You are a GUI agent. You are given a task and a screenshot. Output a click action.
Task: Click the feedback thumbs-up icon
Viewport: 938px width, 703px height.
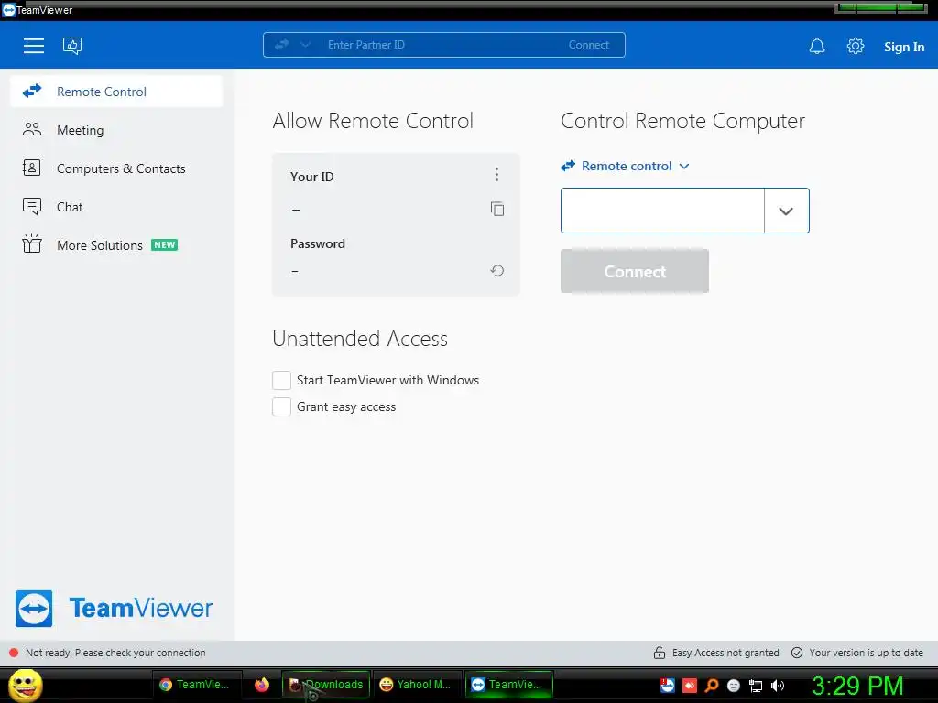pyautogui.click(x=72, y=46)
